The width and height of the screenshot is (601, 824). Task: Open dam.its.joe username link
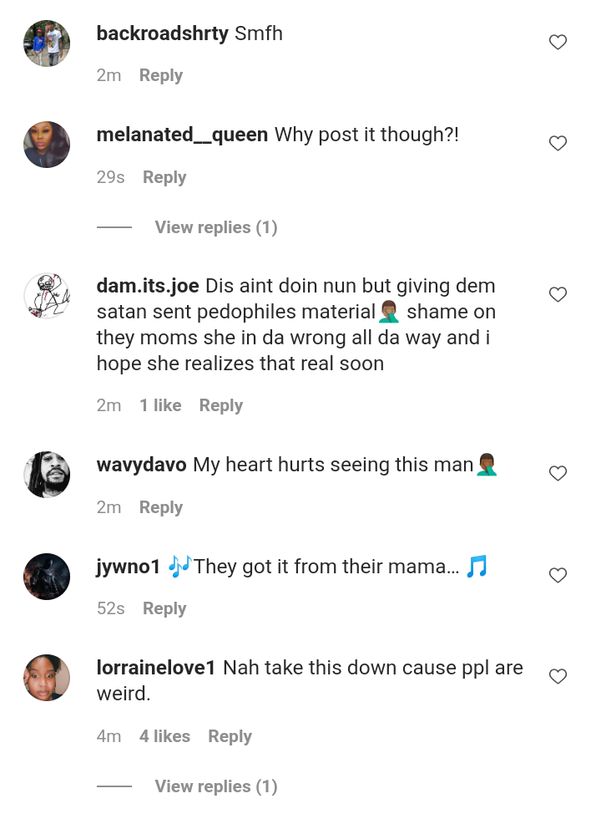(148, 286)
